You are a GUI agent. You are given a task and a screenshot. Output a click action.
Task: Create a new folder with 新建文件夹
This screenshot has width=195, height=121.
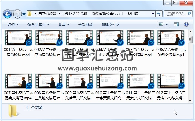(110, 25)
